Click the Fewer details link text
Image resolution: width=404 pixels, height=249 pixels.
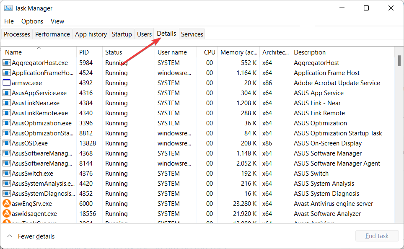click(x=36, y=236)
